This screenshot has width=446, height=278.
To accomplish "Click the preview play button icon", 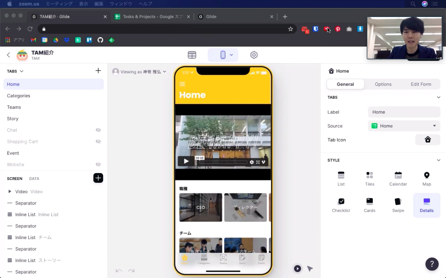I will click(297, 268).
